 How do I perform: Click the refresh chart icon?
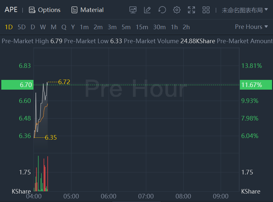point(162,10)
